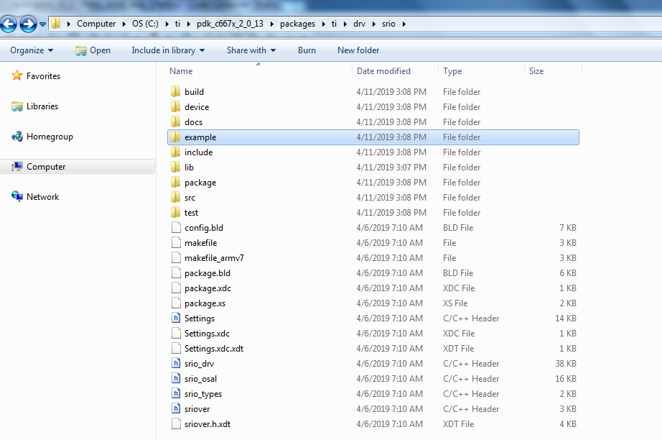The height and width of the screenshot is (440, 662).
Task: Select the srio_types header file icon
Action: coord(176,393)
